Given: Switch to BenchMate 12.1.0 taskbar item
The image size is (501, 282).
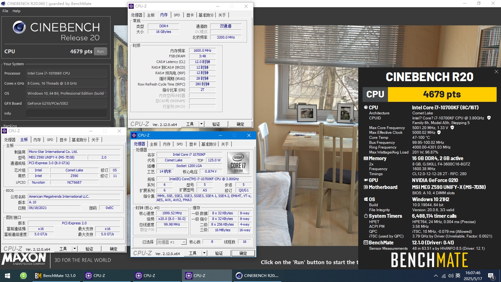Looking at the screenshot, I should pyautogui.click(x=56, y=276).
